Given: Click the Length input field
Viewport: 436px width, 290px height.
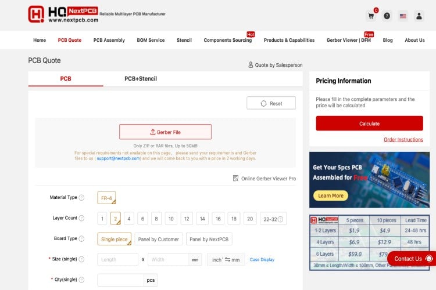Looking at the screenshot, I should (x=117, y=260).
